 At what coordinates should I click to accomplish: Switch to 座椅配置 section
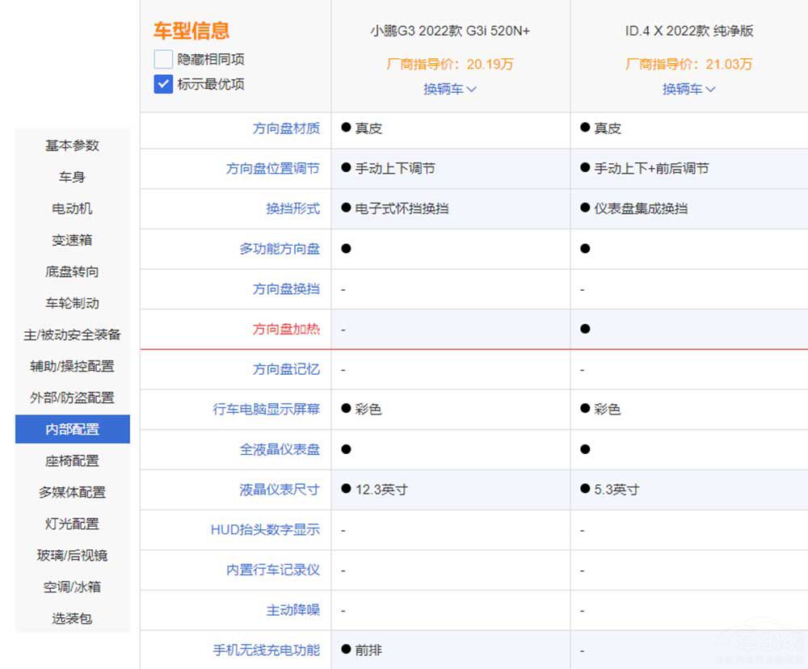tap(72, 461)
